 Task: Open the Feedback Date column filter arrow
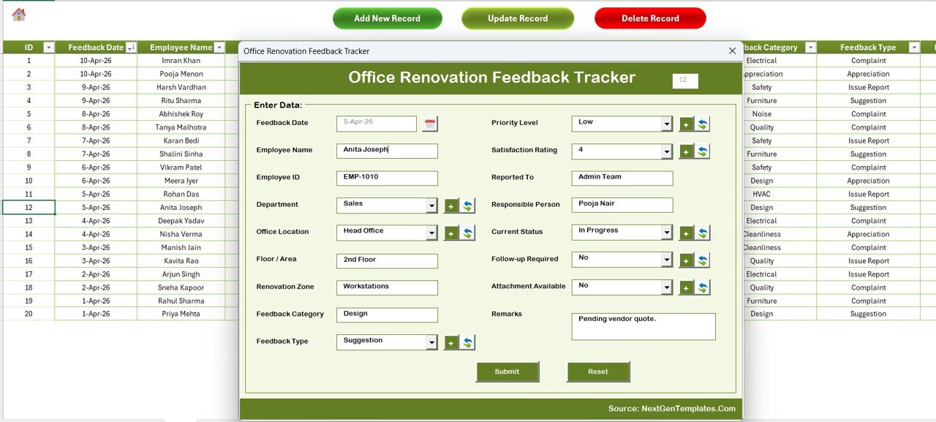[131, 47]
